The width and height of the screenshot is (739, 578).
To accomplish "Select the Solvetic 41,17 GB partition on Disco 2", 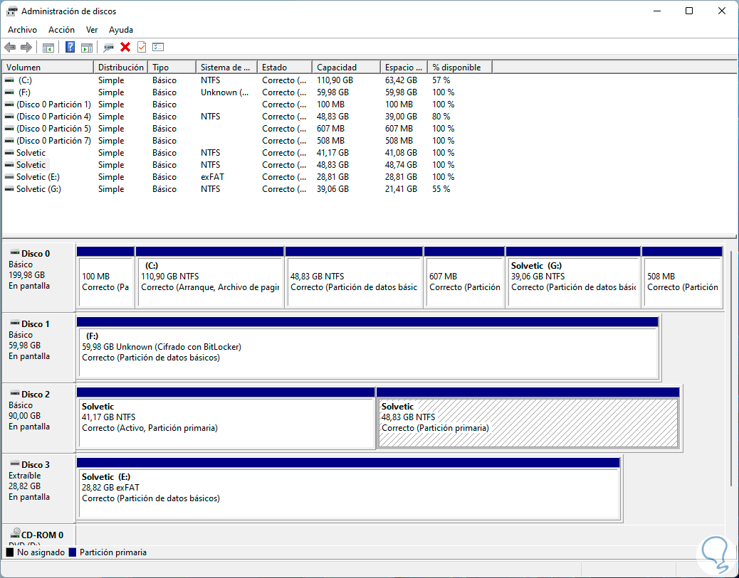I will [x=226, y=418].
